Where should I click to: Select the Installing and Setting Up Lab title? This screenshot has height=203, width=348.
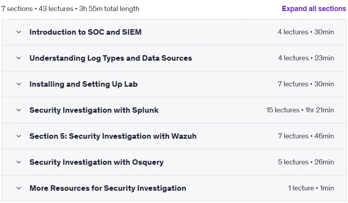point(84,84)
